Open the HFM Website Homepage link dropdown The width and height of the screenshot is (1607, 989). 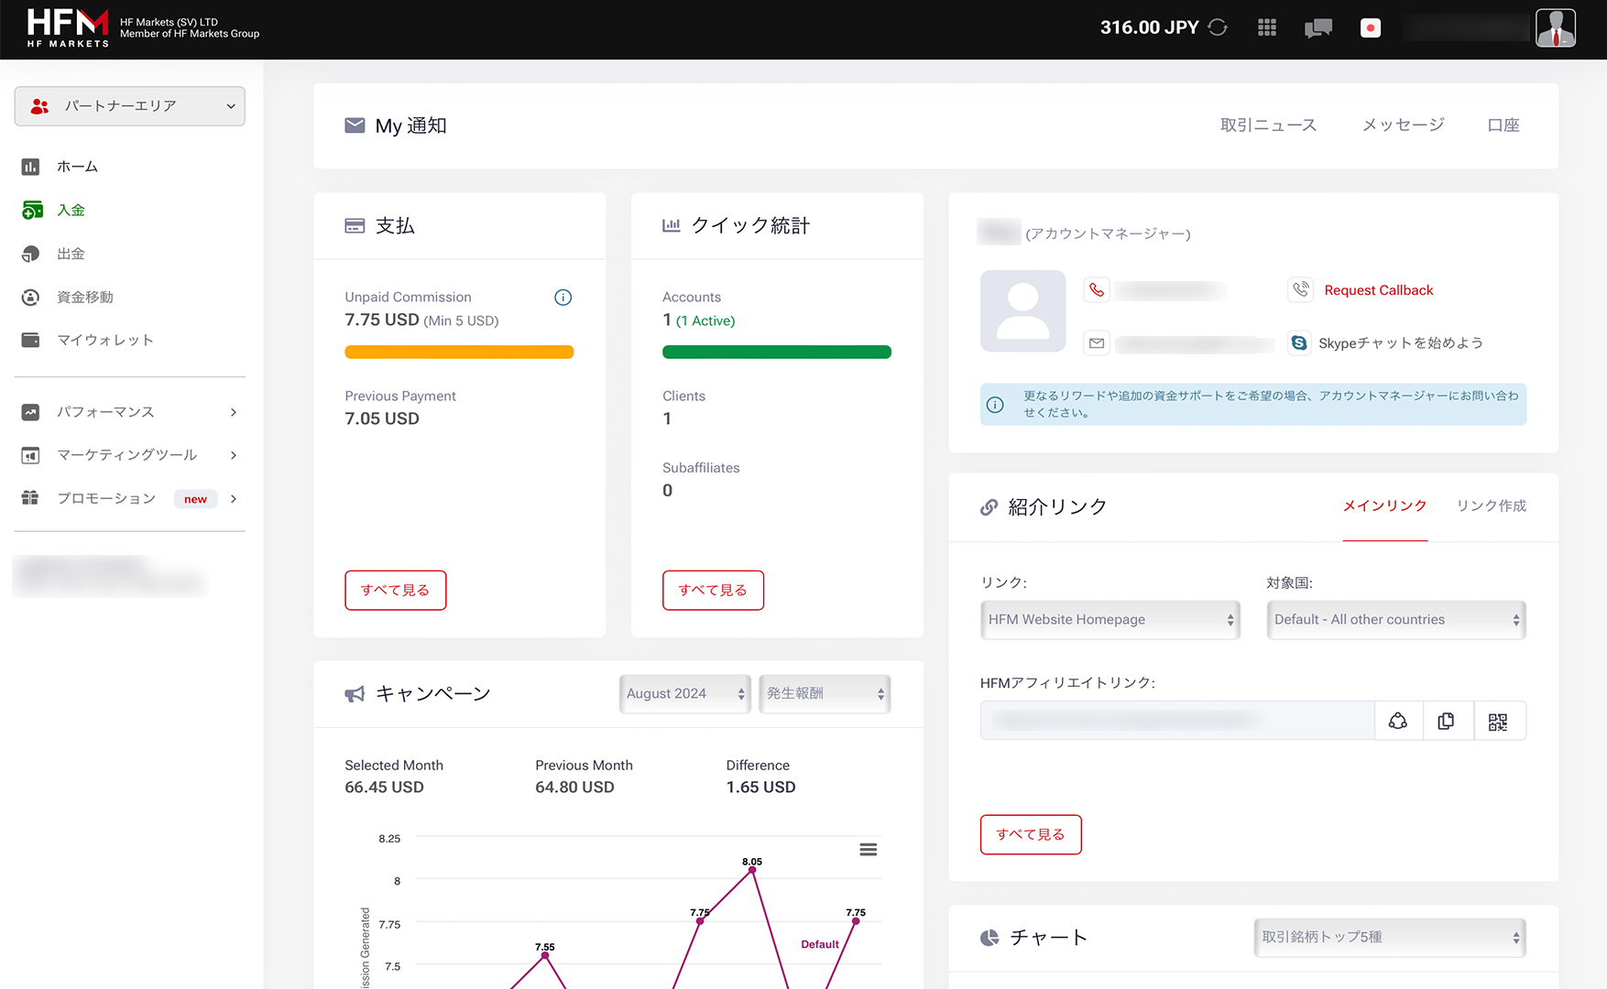(x=1110, y=620)
